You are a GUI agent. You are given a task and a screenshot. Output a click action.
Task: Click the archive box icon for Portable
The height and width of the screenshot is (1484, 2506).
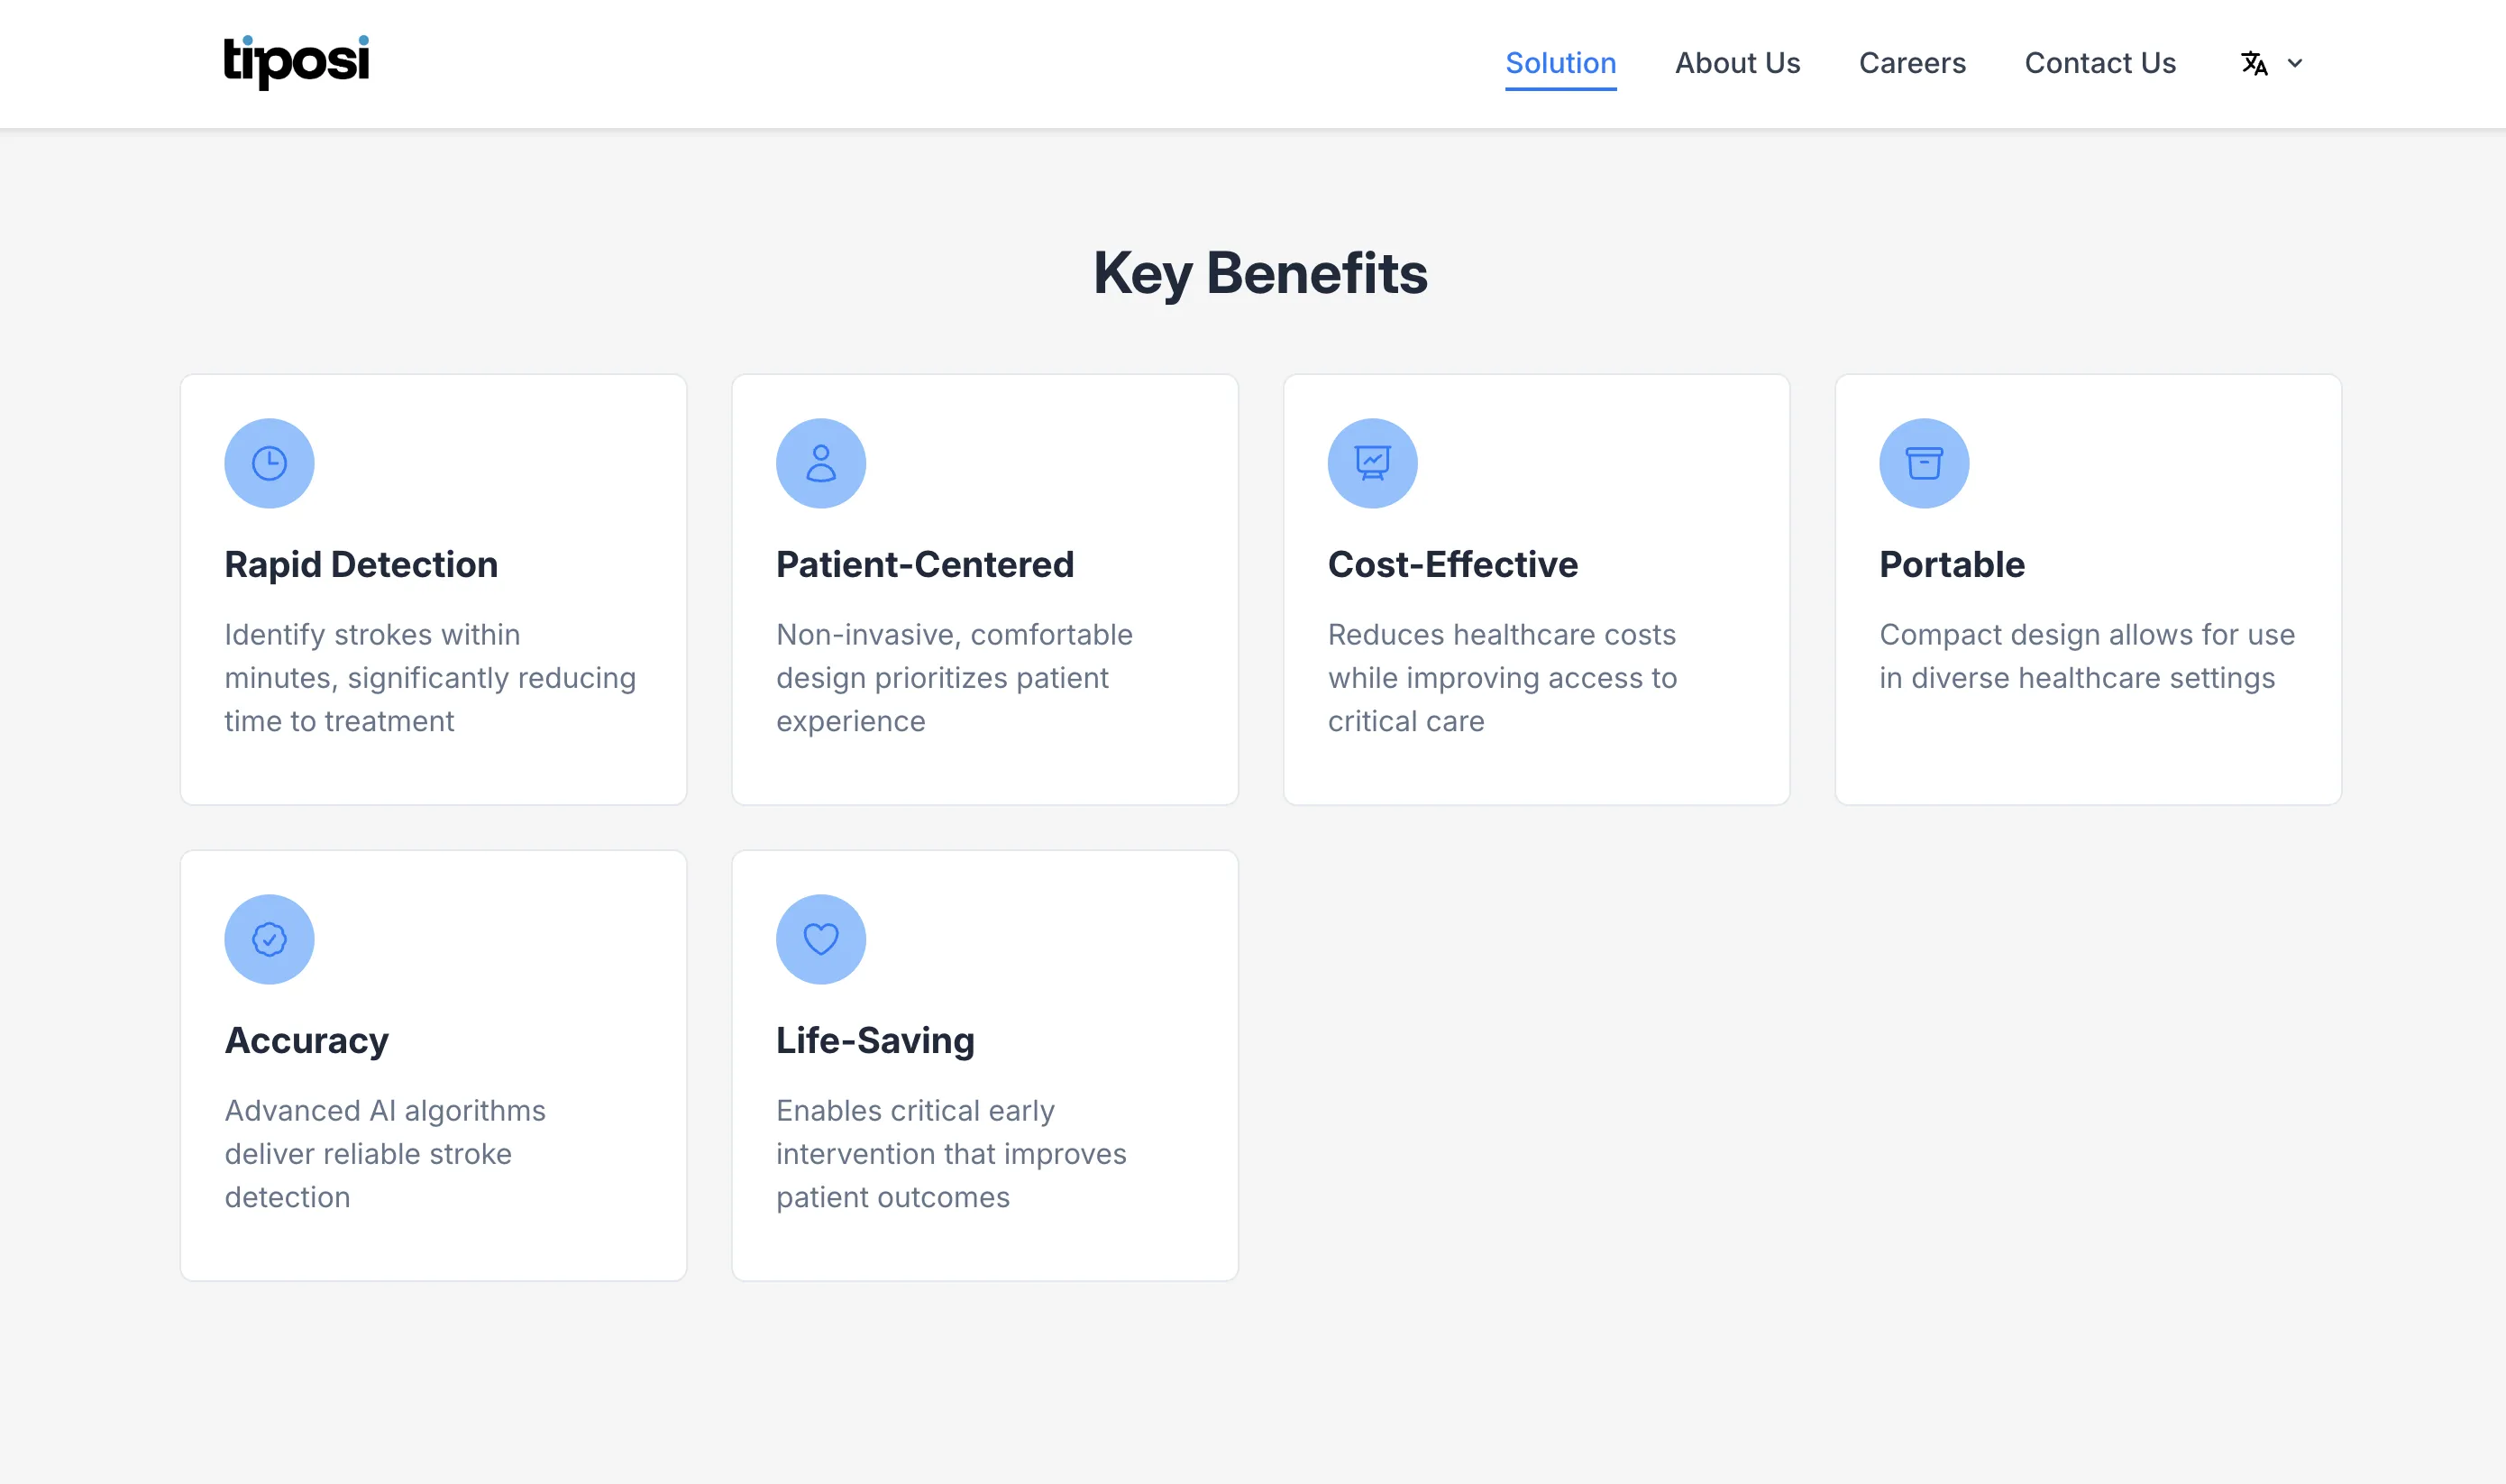tap(1925, 463)
